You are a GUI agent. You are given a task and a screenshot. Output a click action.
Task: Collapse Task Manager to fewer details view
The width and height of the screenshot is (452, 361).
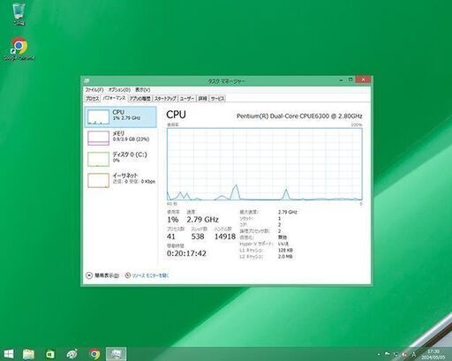point(102,275)
